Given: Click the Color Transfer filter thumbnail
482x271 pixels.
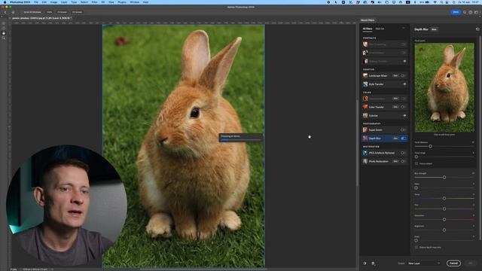Looking at the screenshot, I should 365,107.
